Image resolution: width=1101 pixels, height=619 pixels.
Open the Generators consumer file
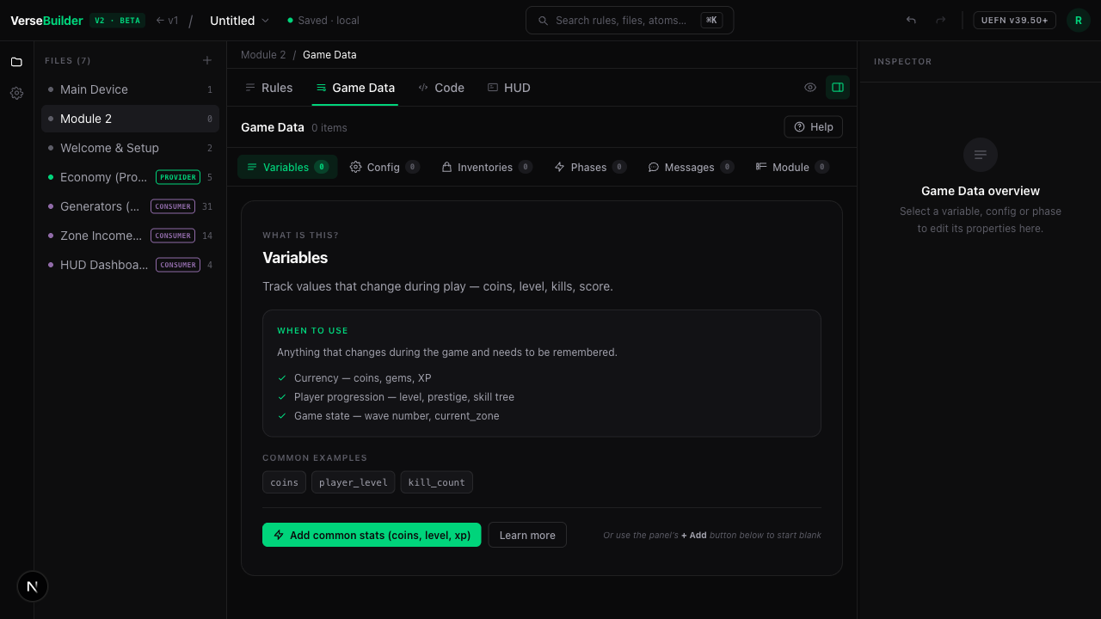130,206
